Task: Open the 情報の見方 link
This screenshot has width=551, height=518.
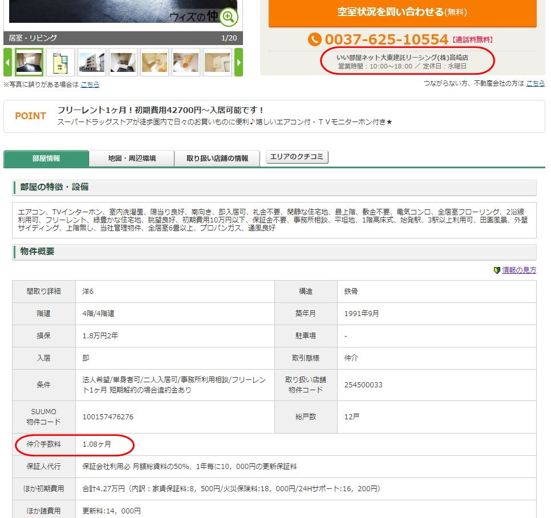Action: (519, 270)
